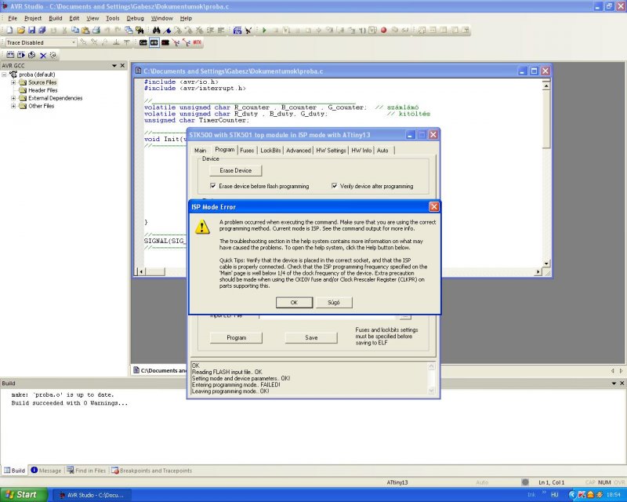Viewport: 627px width, 502px height.
Task: Switch to the Main tab
Action: pyautogui.click(x=201, y=151)
